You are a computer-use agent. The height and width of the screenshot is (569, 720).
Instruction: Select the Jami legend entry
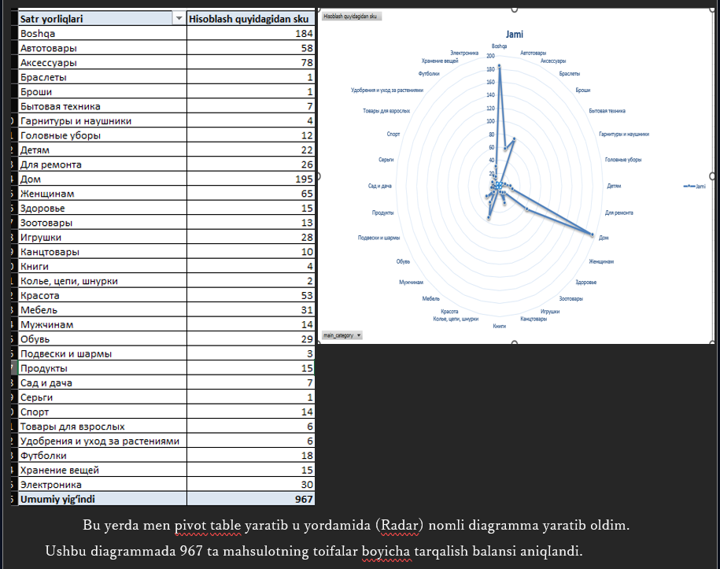pos(694,186)
